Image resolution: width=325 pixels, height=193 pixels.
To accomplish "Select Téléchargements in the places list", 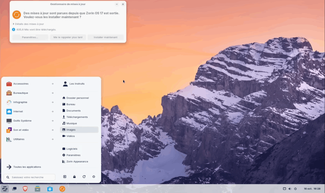I will coord(77,117).
